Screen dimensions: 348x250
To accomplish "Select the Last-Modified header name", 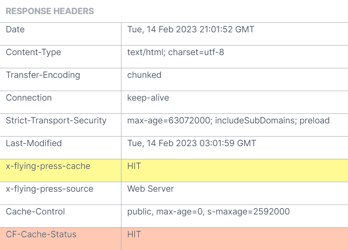I will click(x=34, y=143).
